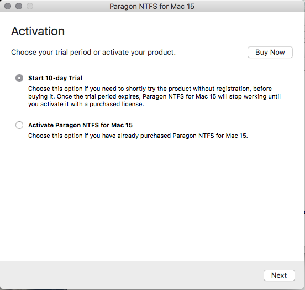Minimize the activation window
The height and width of the screenshot is (290, 305).
pos(19,6)
